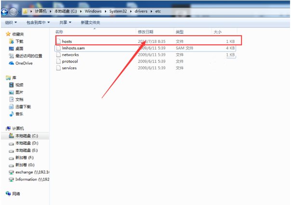291x205 pixels.
Task: Open the Share (共享) dropdown menu
Action: tap(65, 22)
